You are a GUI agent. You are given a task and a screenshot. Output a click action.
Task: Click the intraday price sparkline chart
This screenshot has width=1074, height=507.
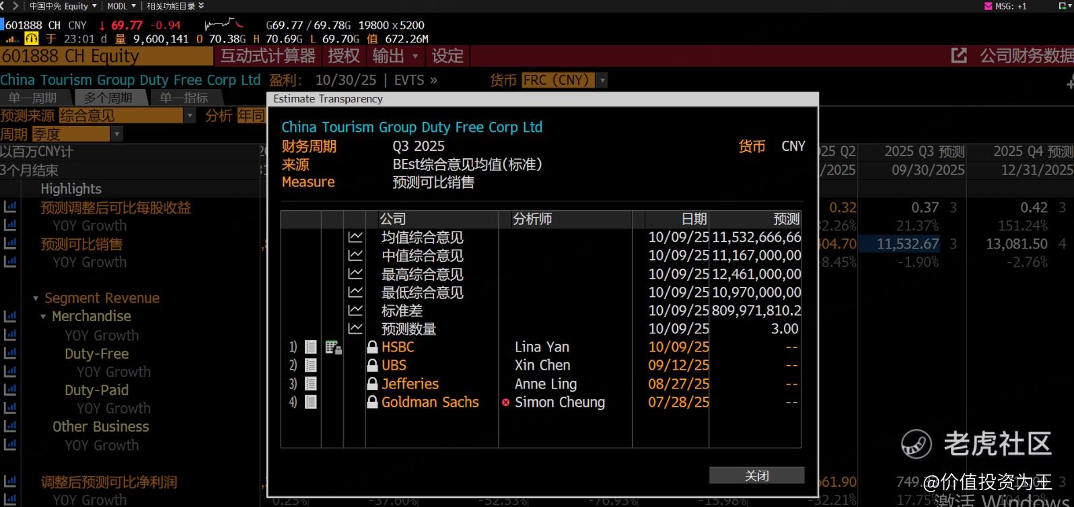[x=224, y=25]
